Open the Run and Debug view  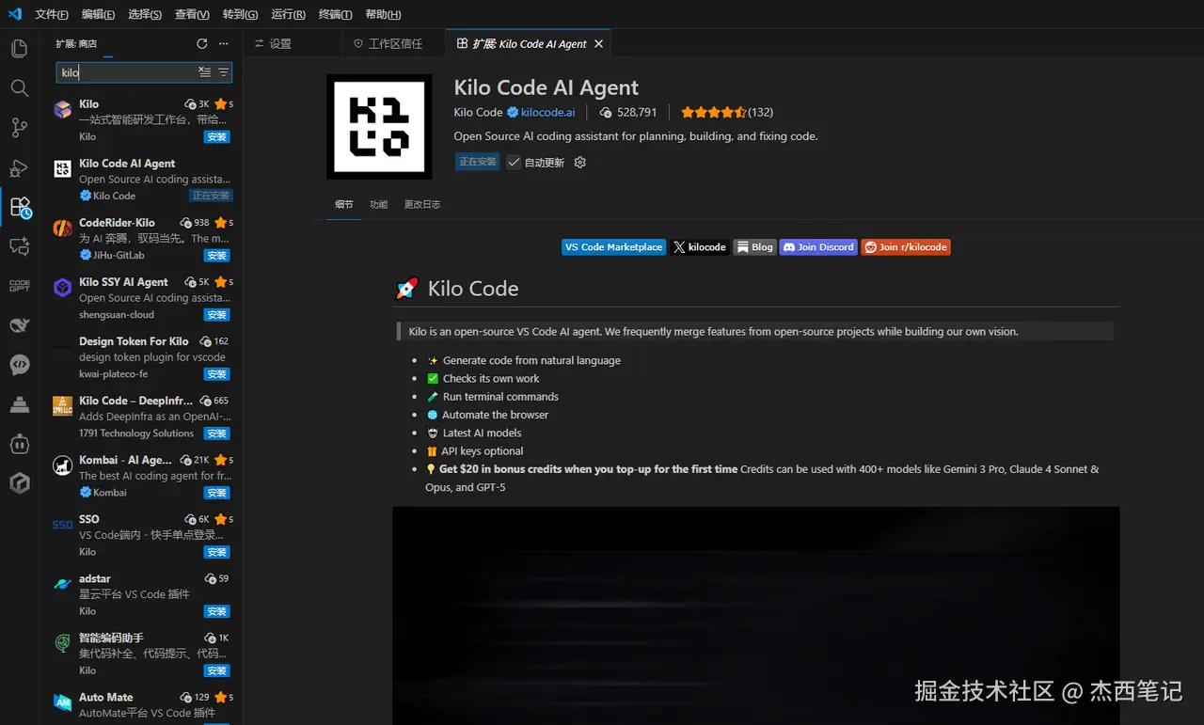pyautogui.click(x=19, y=167)
